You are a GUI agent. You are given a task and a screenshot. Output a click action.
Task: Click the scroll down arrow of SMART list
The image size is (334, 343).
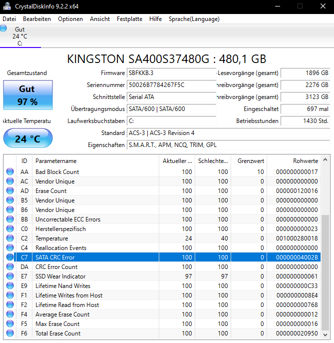click(325, 334)
